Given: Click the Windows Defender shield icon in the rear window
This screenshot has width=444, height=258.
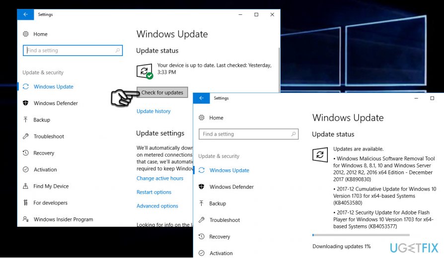Looking at the screenshot, I should coord(26,103).
